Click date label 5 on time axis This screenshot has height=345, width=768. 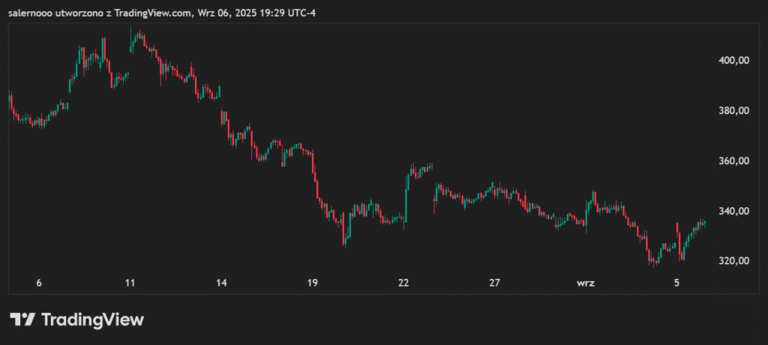(676, 283)
